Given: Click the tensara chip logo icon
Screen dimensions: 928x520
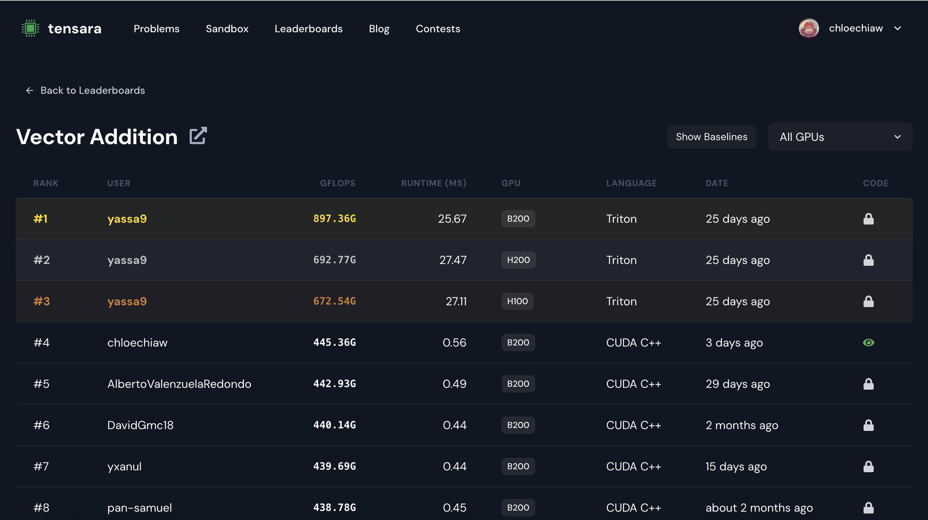Looking at the screenshot, I should [30, 28].
